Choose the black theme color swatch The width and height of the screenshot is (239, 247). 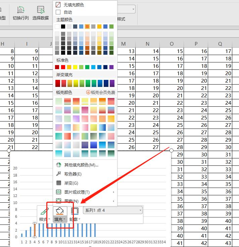63,27
